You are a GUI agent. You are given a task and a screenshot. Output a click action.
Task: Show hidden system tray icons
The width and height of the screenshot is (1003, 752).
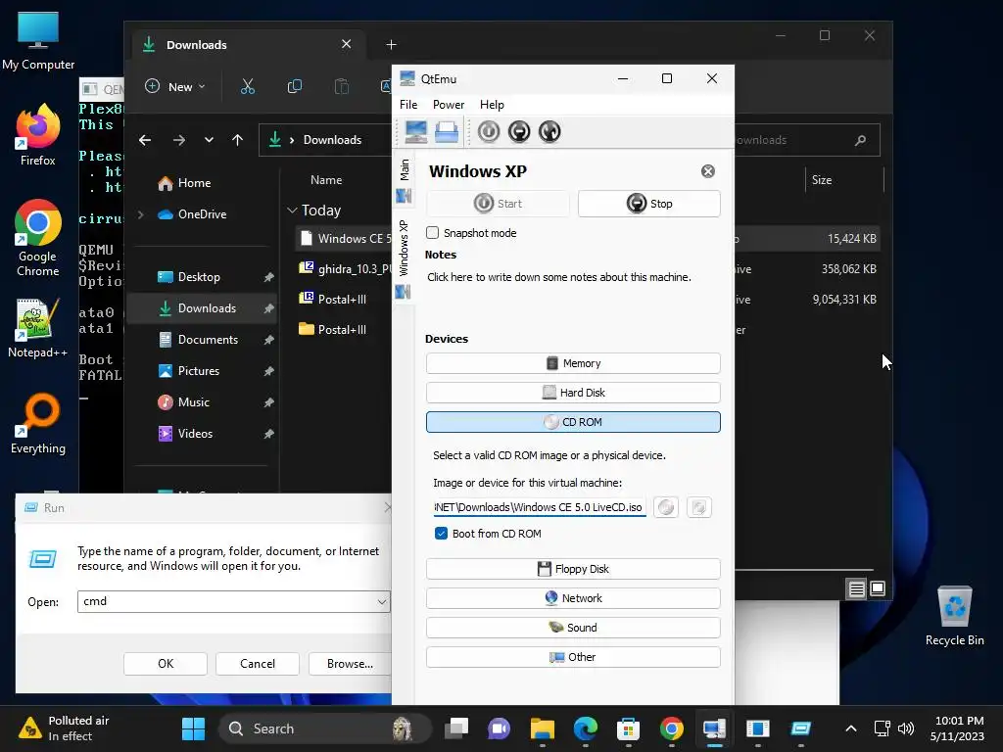[851, 728]
